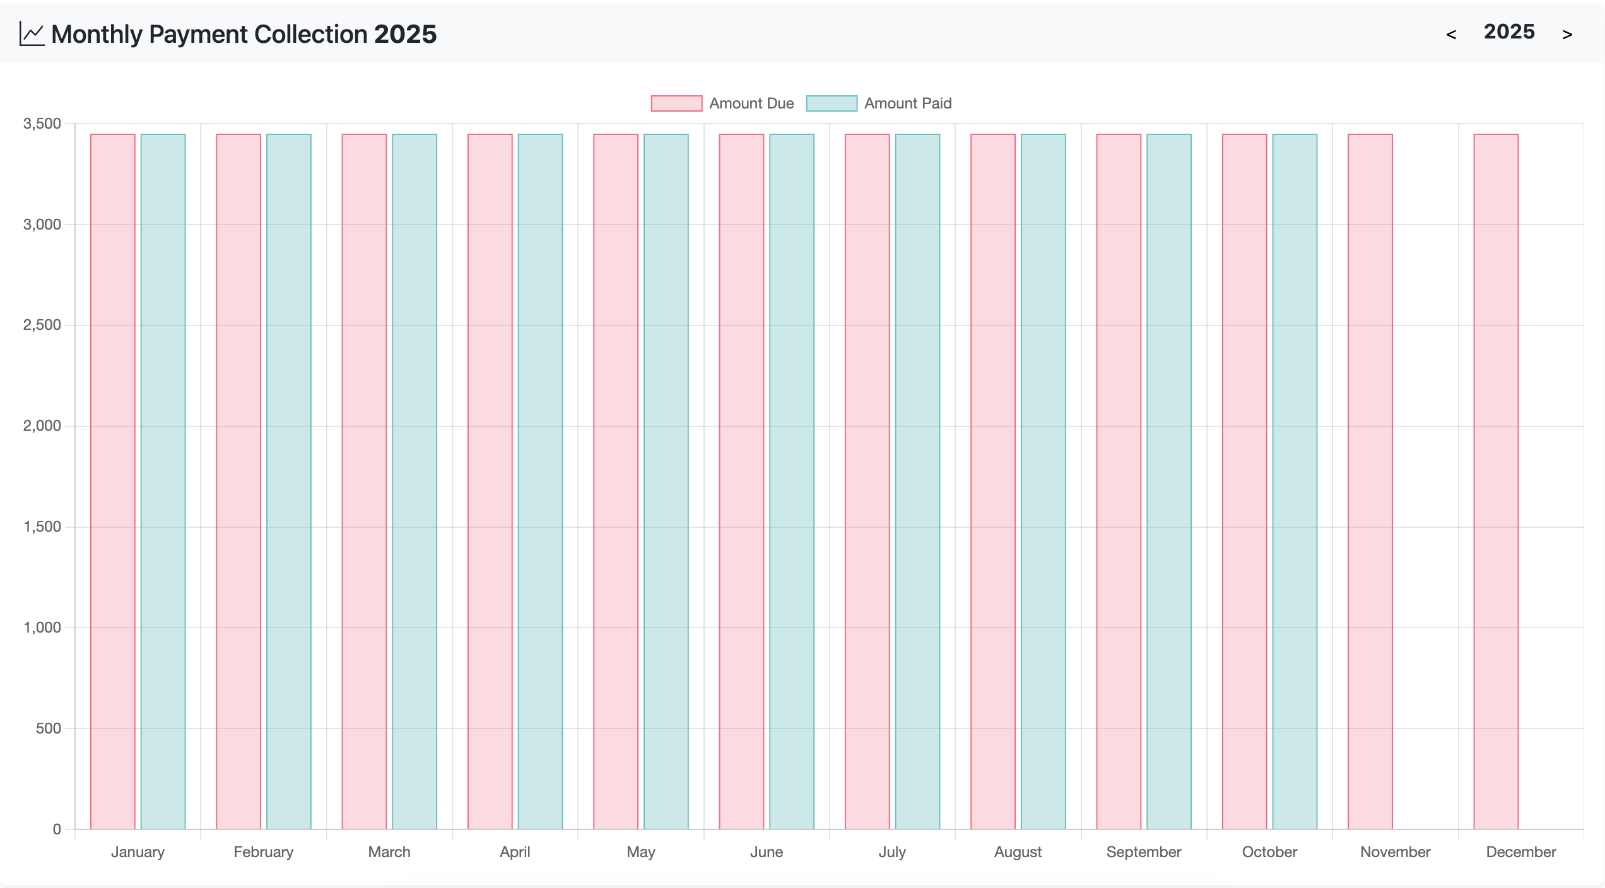Click the pink Amount Due legend swatch
This screenshot has width=1605, height=888.
tap(676, 103)
